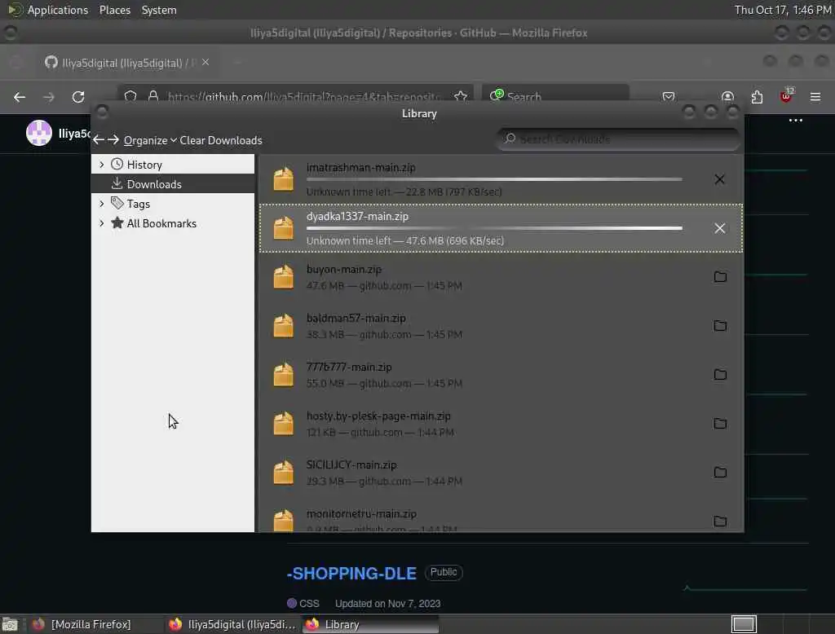This screenshot has width=835, height=634.
Task: Open the -SHOPPING-DLE repository link
Action: coord(351,574)
